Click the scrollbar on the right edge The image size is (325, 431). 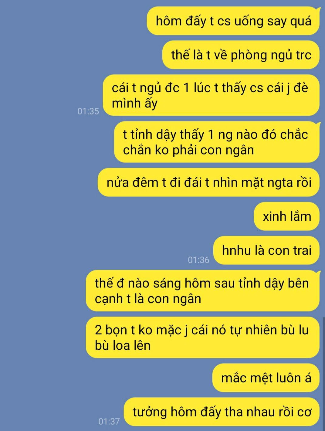coord(324,373)
